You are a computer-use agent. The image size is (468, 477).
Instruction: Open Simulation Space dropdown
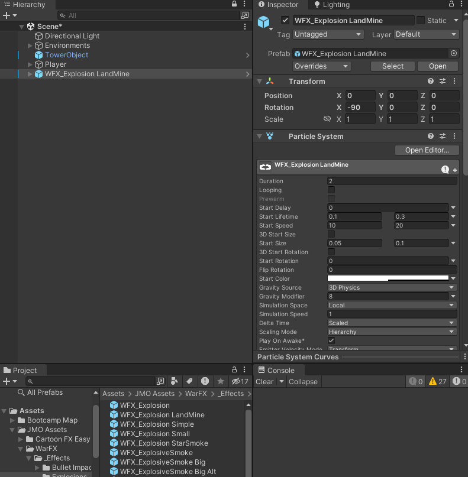pos(392,305)
